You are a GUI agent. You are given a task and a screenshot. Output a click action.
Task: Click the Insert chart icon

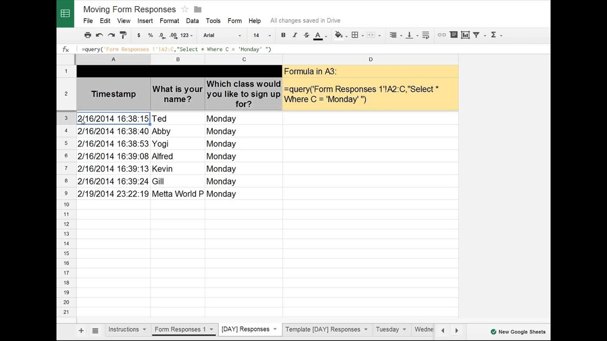coord(465,35)
